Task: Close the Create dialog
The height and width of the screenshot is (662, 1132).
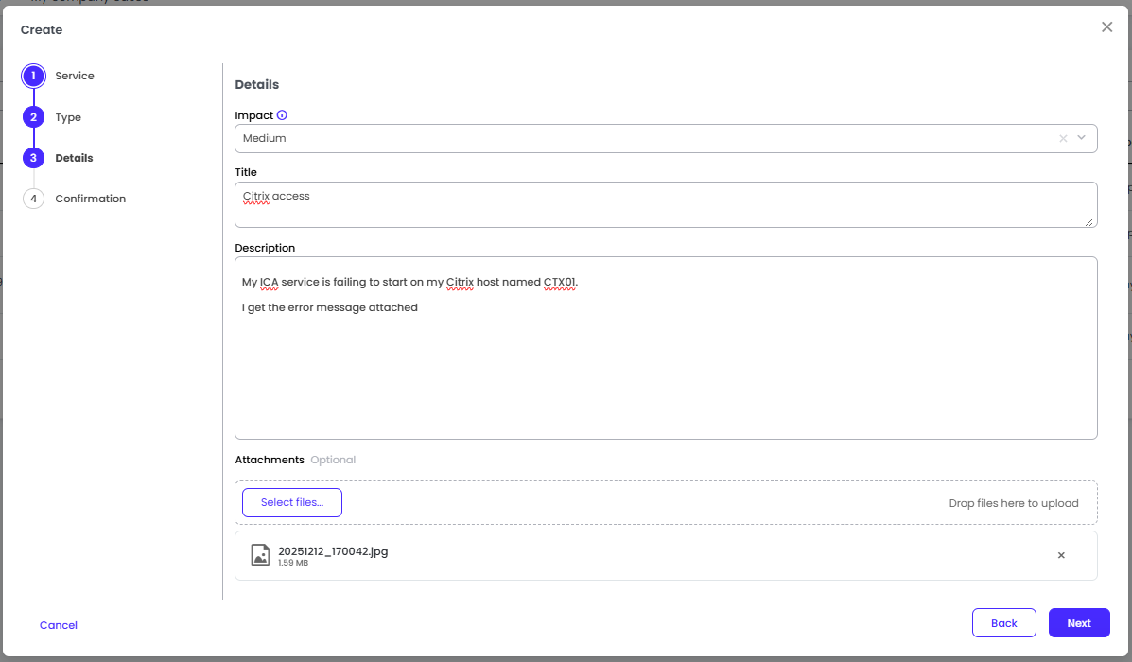Action: [x=1106, y=27]
